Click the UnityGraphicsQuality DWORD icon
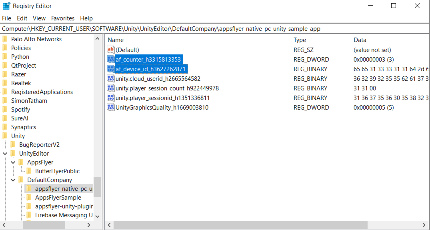 [x=110, y=107]
